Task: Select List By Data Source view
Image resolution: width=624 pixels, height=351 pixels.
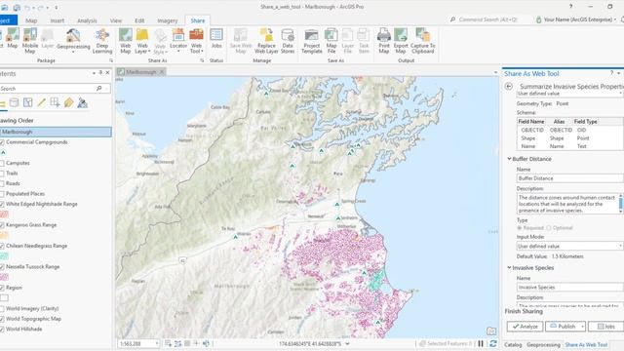Action: (14, 103)
